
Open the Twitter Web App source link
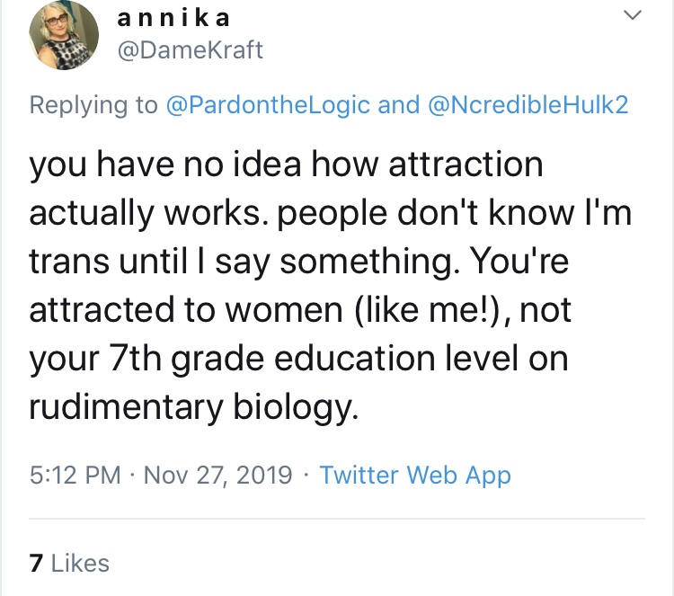coord(415,475)
